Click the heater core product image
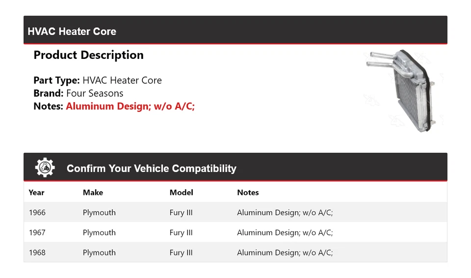 (x=402, y=91)
